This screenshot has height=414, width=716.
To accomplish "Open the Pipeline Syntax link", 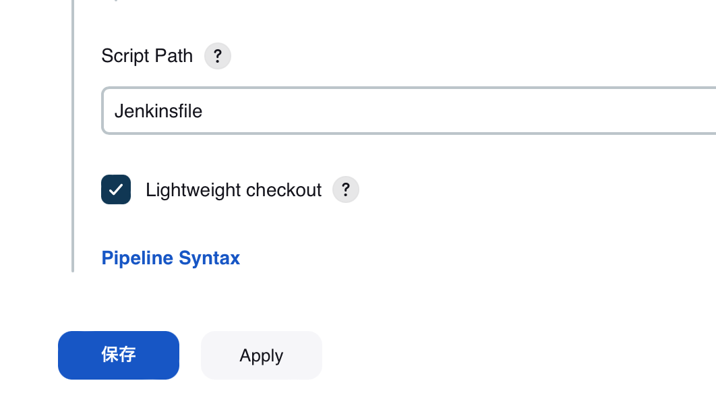I will [x=171, y=258].
